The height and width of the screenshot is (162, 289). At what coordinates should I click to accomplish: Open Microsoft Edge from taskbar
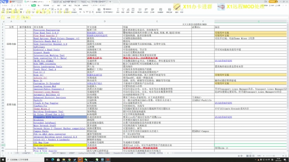pyautogui.click(x=53, y=160)
